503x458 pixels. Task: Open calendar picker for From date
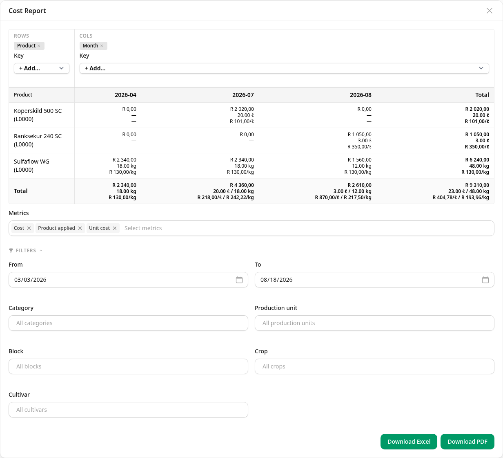[x=239, y=280]
